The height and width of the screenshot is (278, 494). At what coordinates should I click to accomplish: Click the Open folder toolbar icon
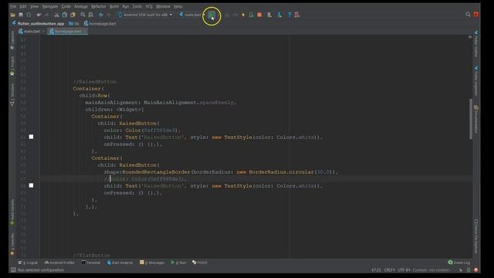click(12, 15)
